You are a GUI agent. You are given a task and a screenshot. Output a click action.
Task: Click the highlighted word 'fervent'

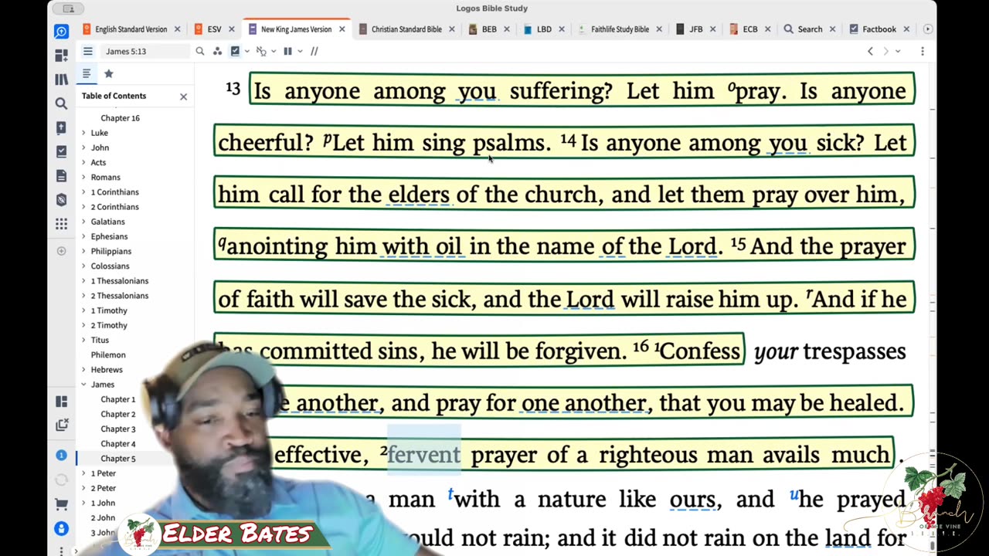(x=423, y=455)
